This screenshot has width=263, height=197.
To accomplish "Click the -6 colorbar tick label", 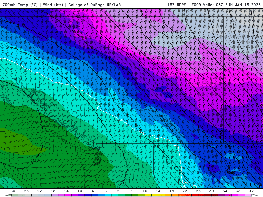I will [92, 191].
